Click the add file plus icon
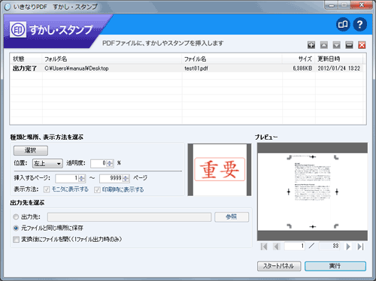This screenshot has width=376, height=281. (311, 45)
